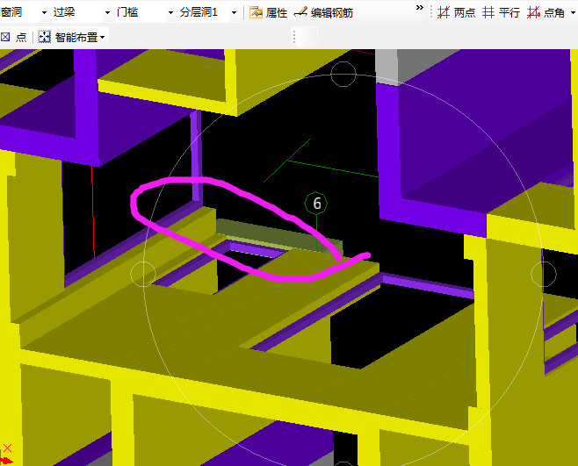Choose the 平行 auxiliary axis button
The image size is (578, 466).
(501, 13)
